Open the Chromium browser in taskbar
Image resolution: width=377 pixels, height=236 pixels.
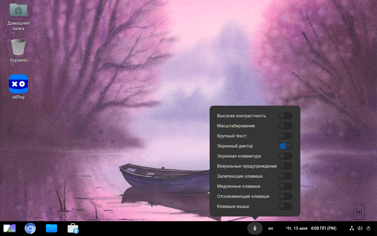[30, 228]
